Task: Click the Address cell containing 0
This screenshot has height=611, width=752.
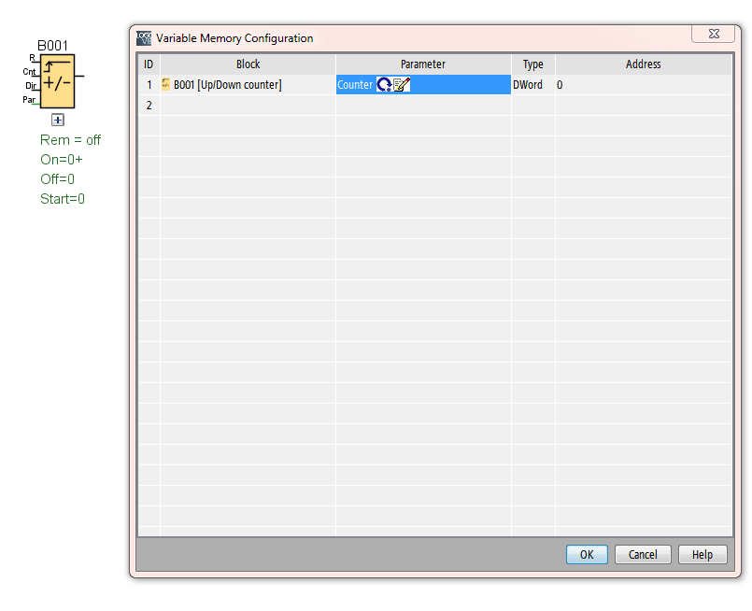Action: coord(644,85)
